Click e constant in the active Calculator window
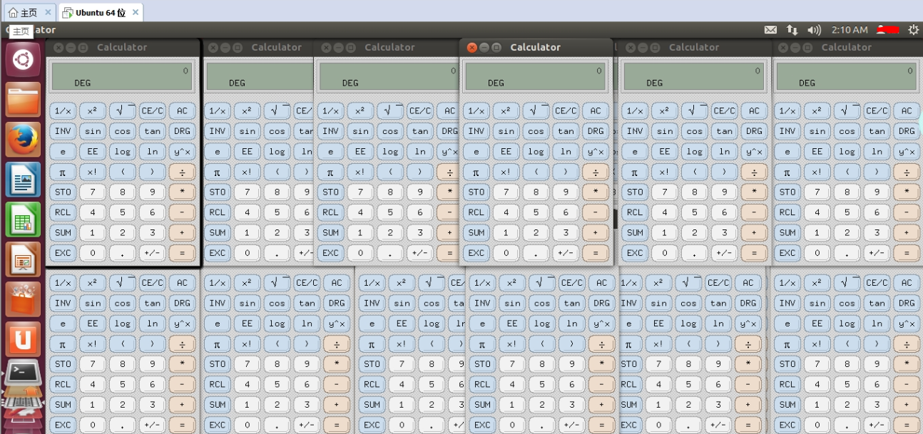 coord(476,151)
